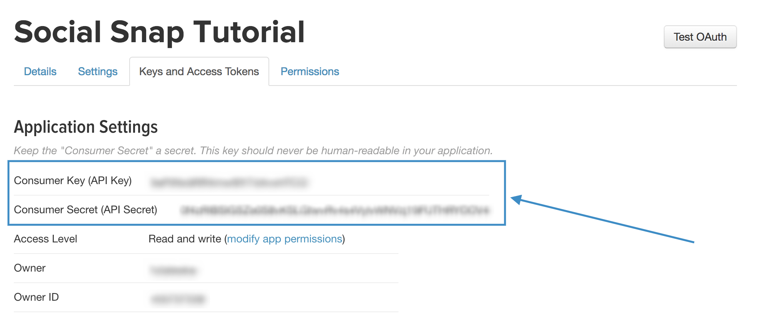Viewport: 760px width, 336px height.
Task: Click the Read and write access text
Action: (x=185, y=239)
